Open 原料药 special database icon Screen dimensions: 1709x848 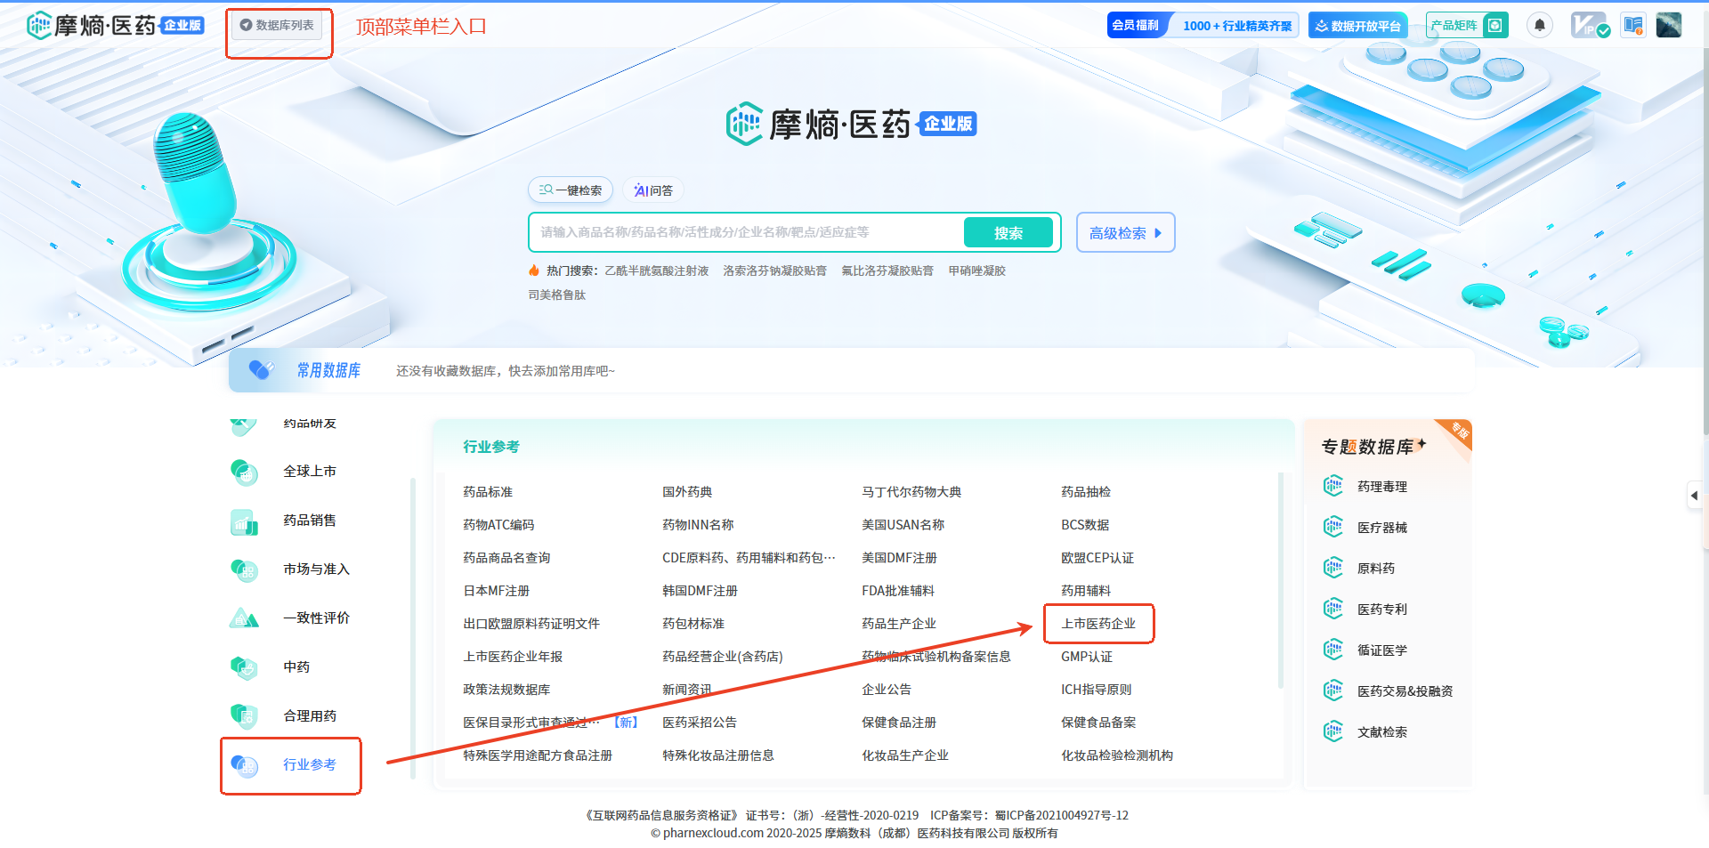1333,568
